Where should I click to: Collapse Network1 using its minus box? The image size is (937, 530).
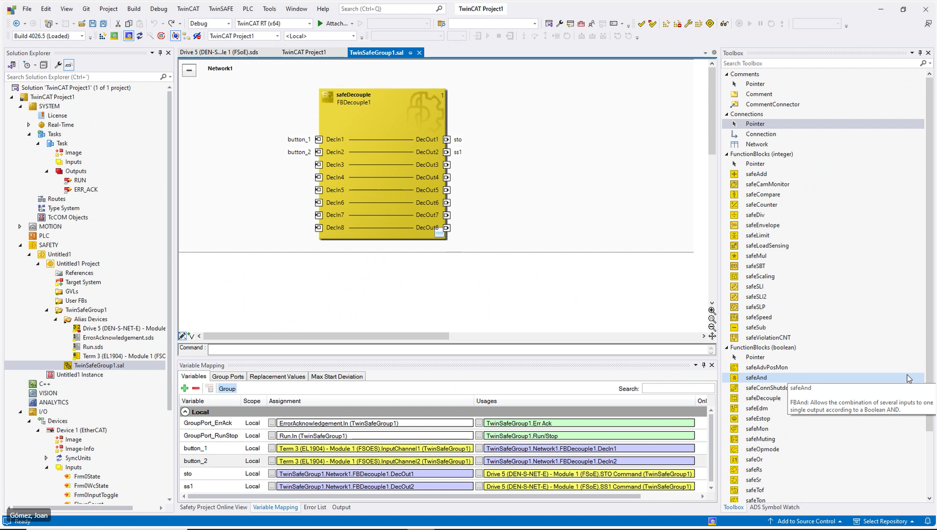point(190,70)
